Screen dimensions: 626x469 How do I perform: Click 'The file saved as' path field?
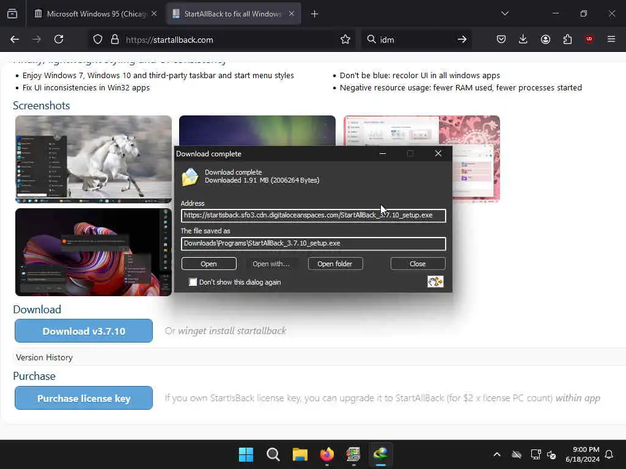314,243
